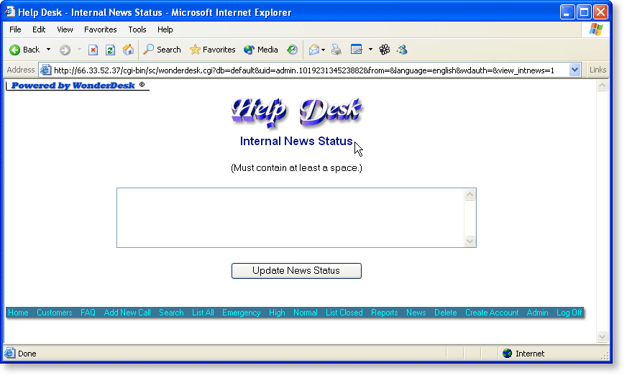Viewport: 627px width, 378px height.
Task: Go to the Home page icon
Action: 128,50
